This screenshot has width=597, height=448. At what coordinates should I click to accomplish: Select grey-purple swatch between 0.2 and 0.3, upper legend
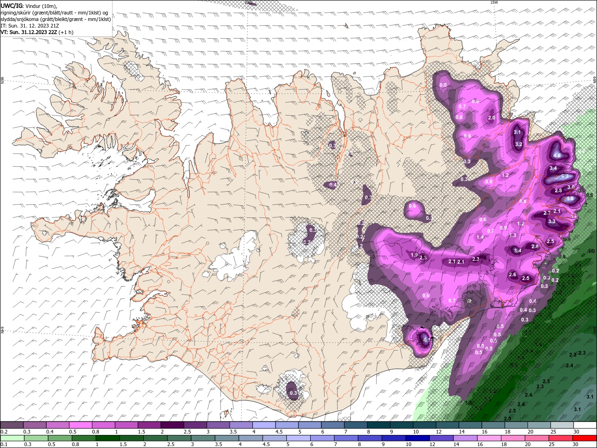pos(12,425)
